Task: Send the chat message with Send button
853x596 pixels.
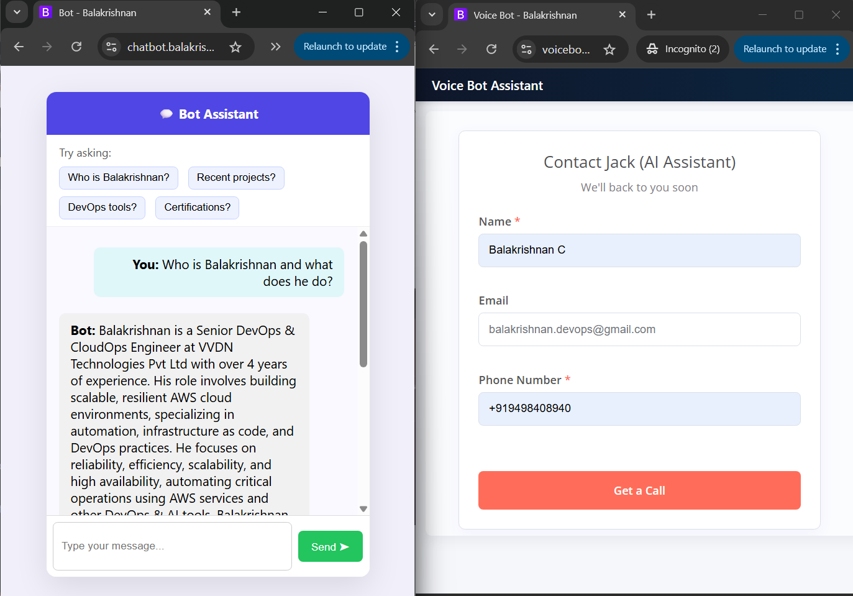Action: coord(330,546)
